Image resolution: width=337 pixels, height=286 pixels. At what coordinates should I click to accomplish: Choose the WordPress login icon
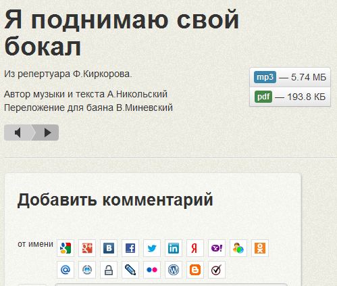(174, 270)
